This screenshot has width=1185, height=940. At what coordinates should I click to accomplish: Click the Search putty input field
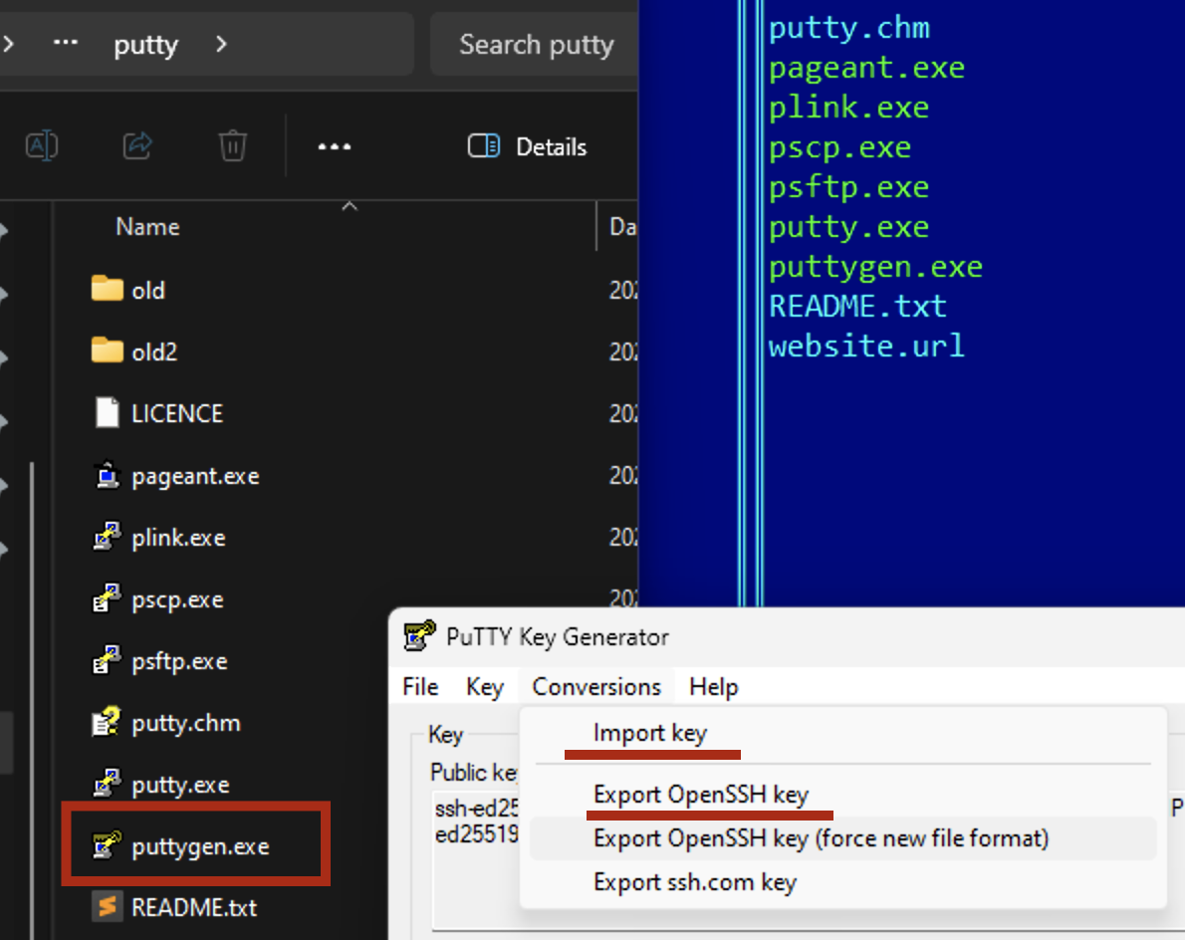[536, 45]
